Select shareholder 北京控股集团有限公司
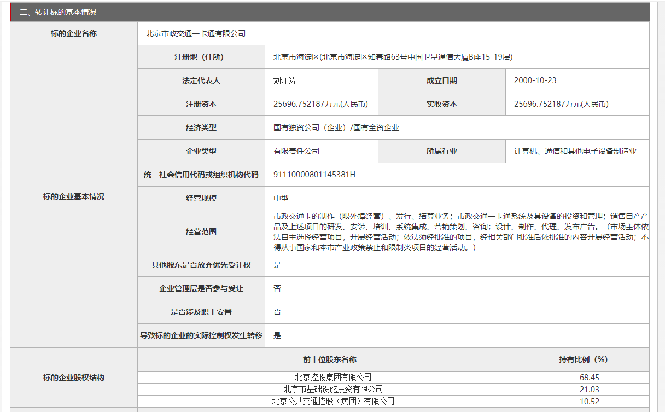The width and height of the screenshot is (665, 412). click(x=333, y=377)
